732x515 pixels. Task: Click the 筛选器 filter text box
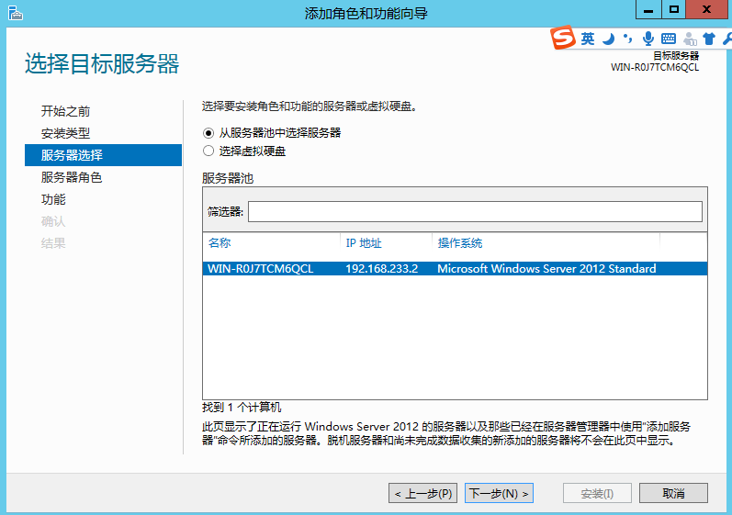[x=475, y=212]
